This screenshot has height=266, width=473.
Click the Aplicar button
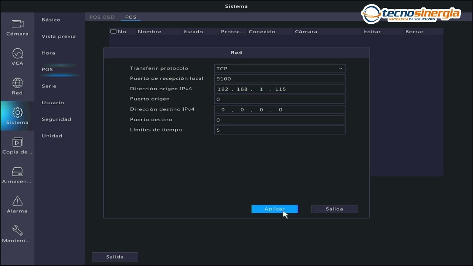pos(275,209)
